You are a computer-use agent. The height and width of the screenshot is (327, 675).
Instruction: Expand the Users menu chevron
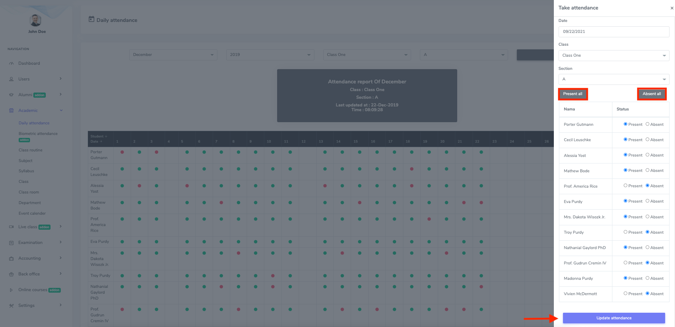click(x=61, y=79)
